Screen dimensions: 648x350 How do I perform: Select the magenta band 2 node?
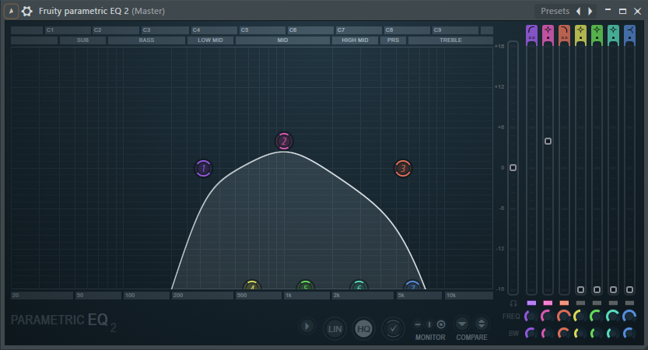tap(284, 141)
